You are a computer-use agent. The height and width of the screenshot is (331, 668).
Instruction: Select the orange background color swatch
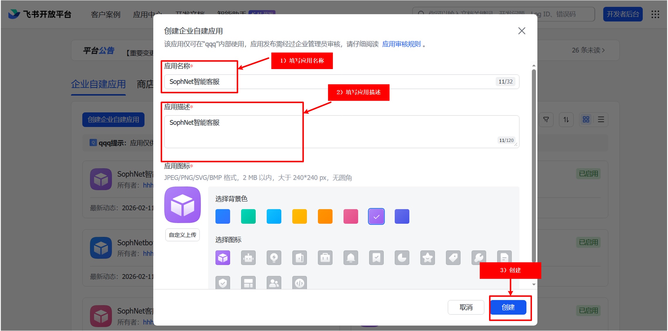pyautogui.click(x=325, y=217)
